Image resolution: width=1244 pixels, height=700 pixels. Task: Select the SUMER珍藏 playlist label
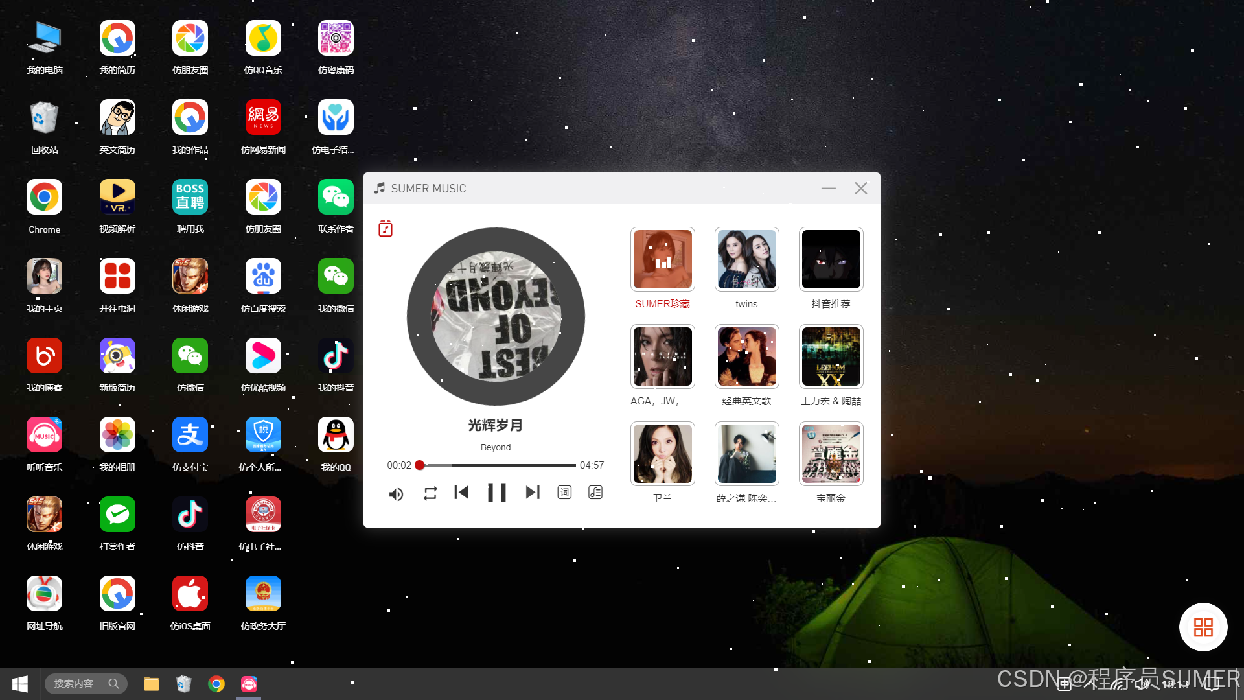662,304
